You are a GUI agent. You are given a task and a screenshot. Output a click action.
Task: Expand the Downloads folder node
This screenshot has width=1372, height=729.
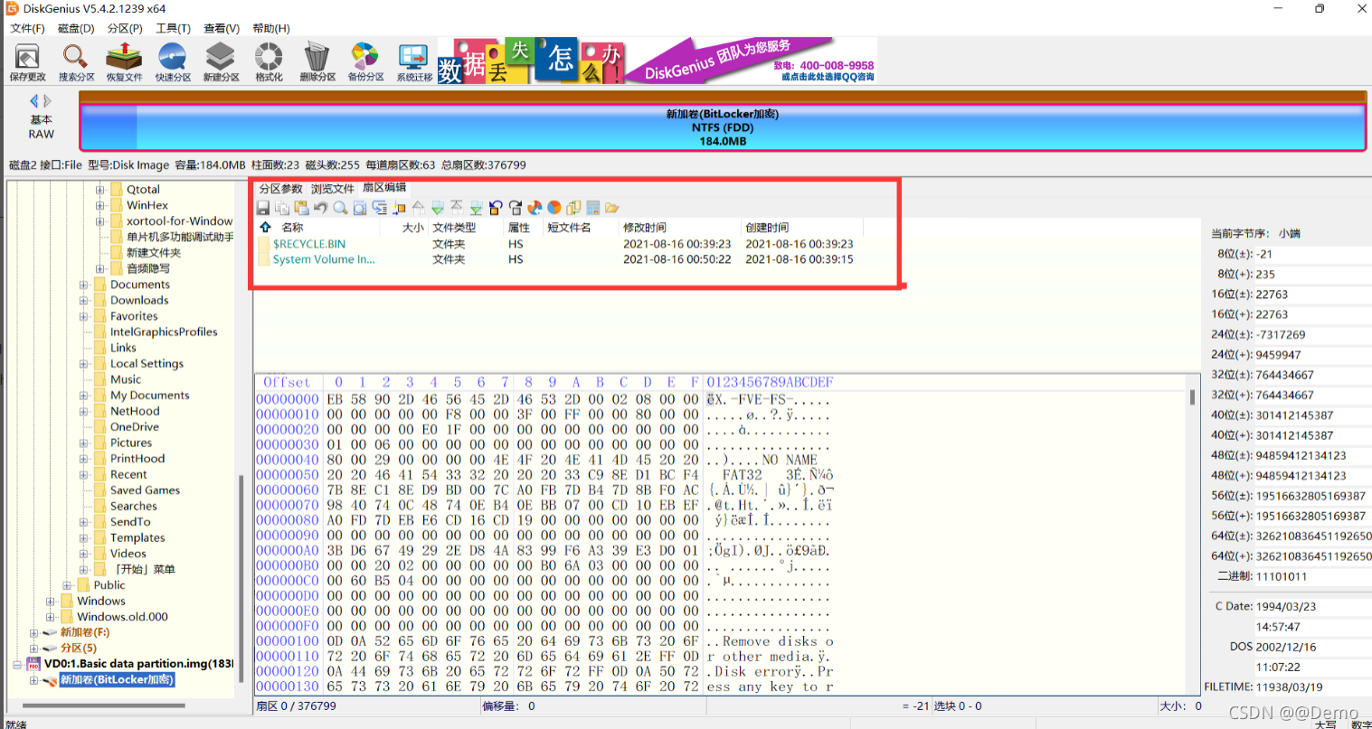(x=84, y=300)
